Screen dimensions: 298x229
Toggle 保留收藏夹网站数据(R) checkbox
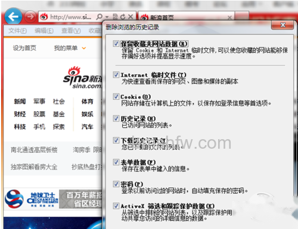[116, 44]
